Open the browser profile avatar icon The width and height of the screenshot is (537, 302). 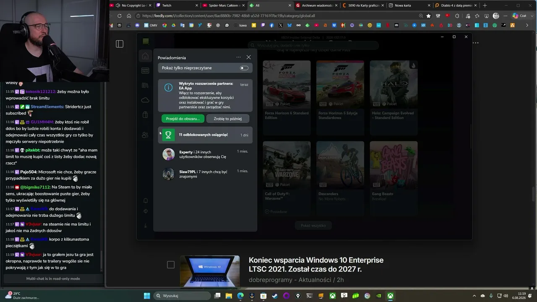pos(496,16)
